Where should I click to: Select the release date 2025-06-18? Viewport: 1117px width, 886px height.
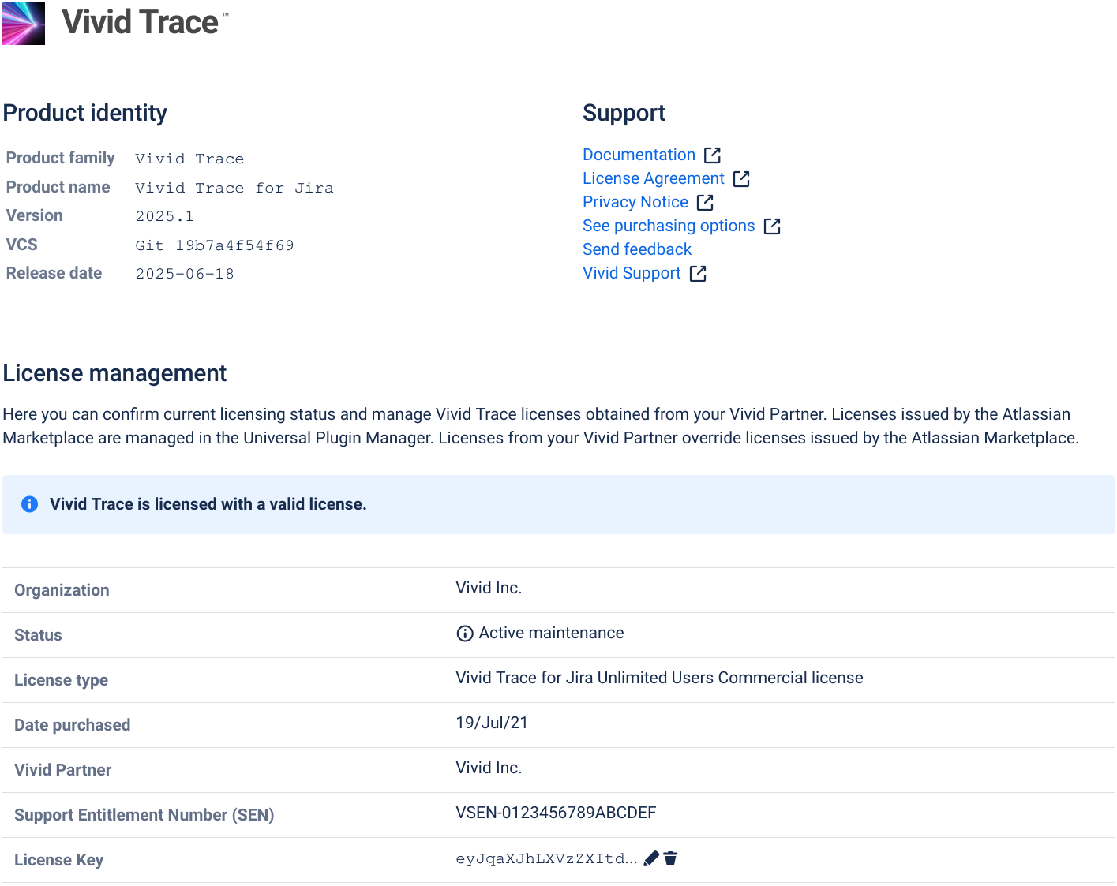tap(185, 274)
